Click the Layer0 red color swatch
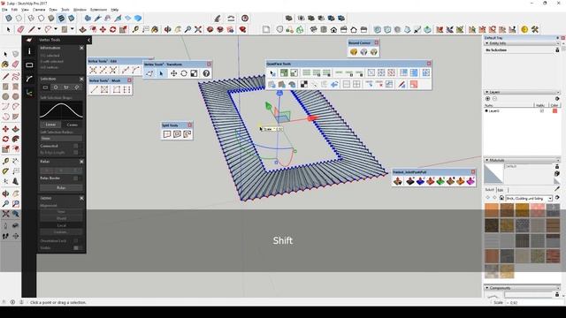The width and height of the screenshot is (566, 318). click(555, 110)
